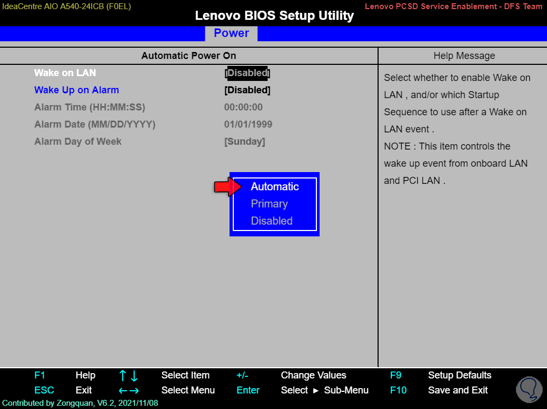
Task: Click the +/- key hint
Action: (x=242, y=375)
